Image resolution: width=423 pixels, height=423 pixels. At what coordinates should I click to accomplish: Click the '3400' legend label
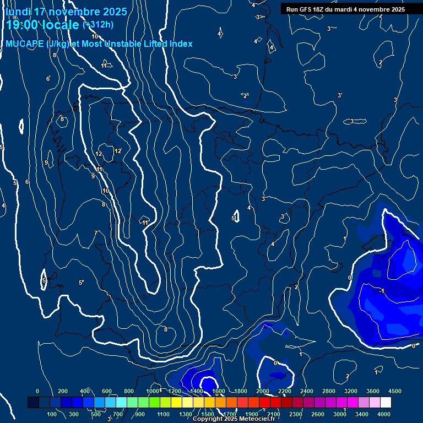point(362,414)
